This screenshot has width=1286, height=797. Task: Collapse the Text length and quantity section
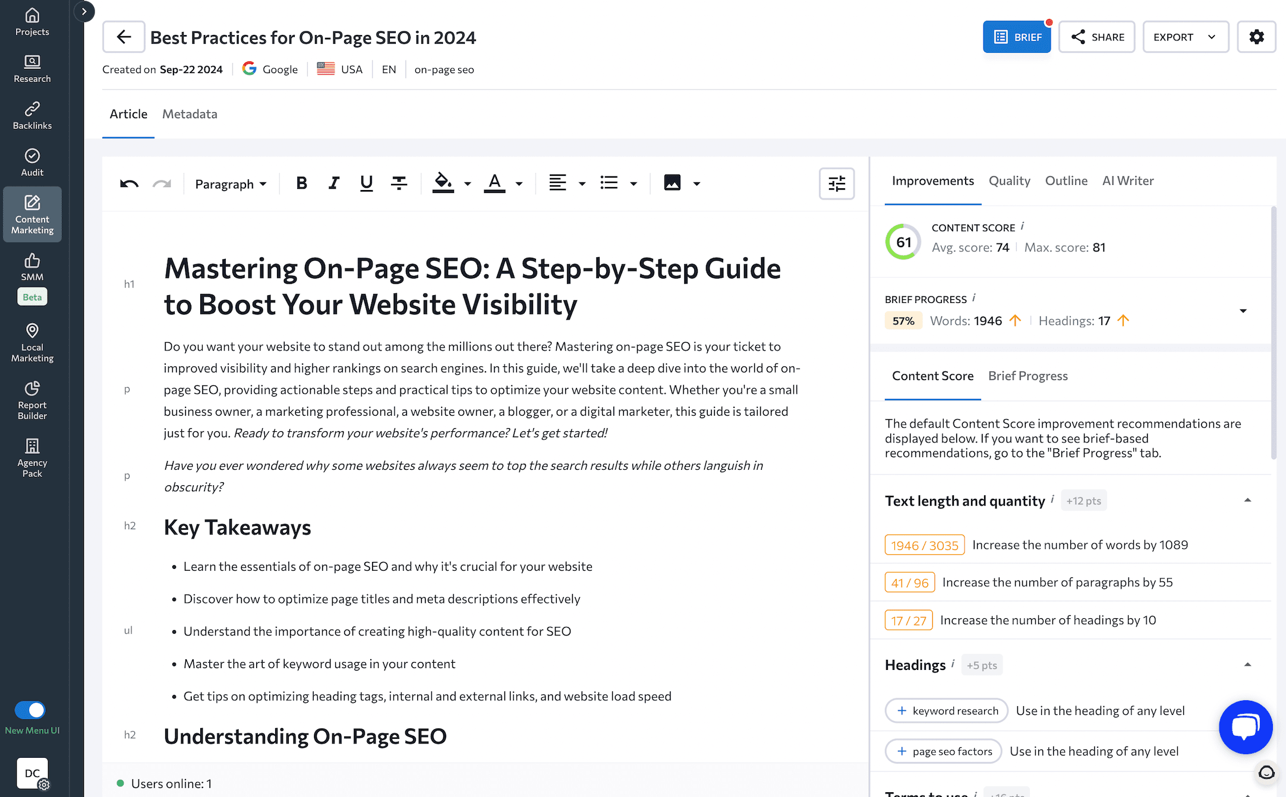point(1247,499)
